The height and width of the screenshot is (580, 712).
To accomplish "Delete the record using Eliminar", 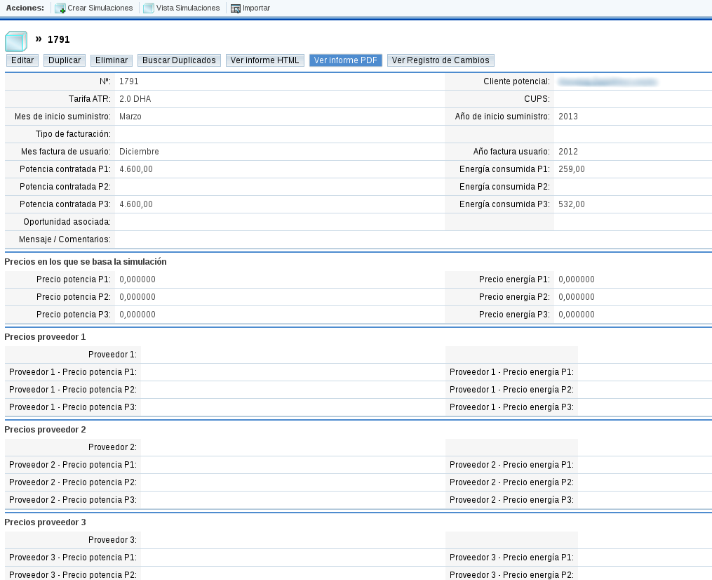I will 111,60.
